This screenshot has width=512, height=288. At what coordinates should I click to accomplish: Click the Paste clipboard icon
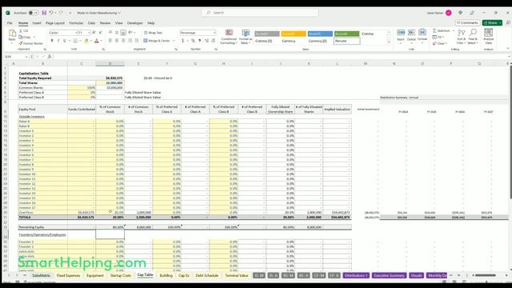pyautogui.click(x=12, y=34)
